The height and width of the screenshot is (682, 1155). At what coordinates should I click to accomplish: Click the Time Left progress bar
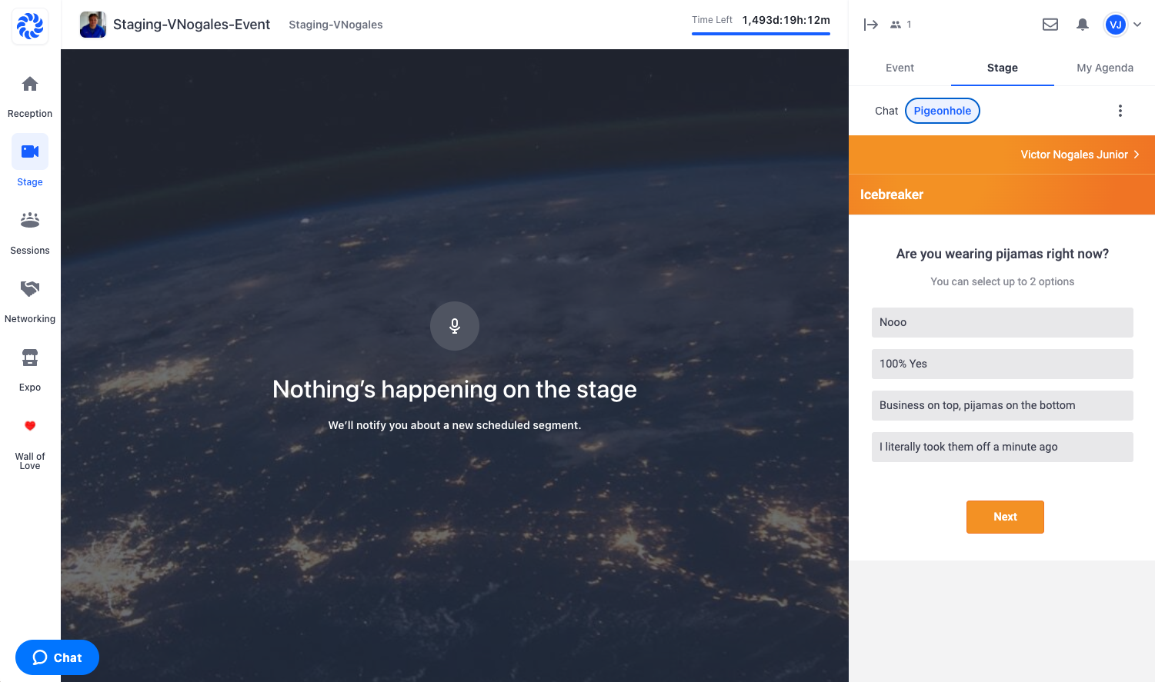coord(761,34)
